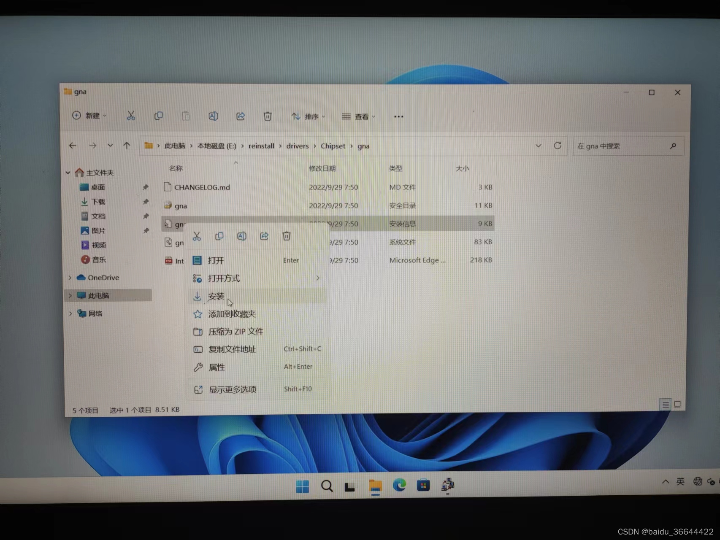Go forward with the right arrow
Image resolution: width=720 pixels, height=540 pixels.
coord(92,146)
